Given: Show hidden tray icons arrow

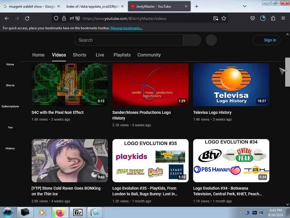Looking at the screenshot, I should tap(241, 213).
